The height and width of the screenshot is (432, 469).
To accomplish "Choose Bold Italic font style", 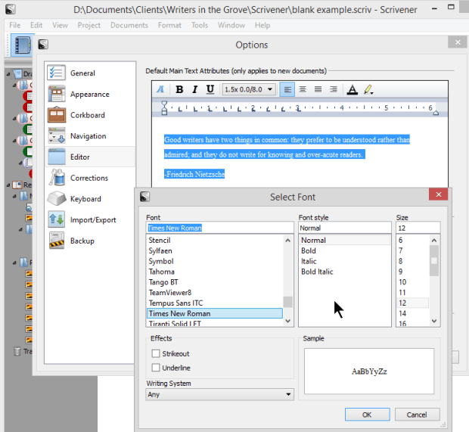I will [x=345, y=272].
